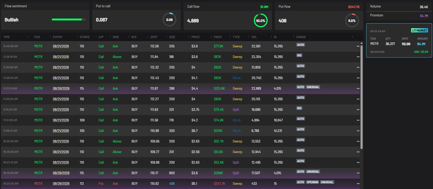Click the $288K premium value
This screenshot has height=189, width=433.
[218, 173]
